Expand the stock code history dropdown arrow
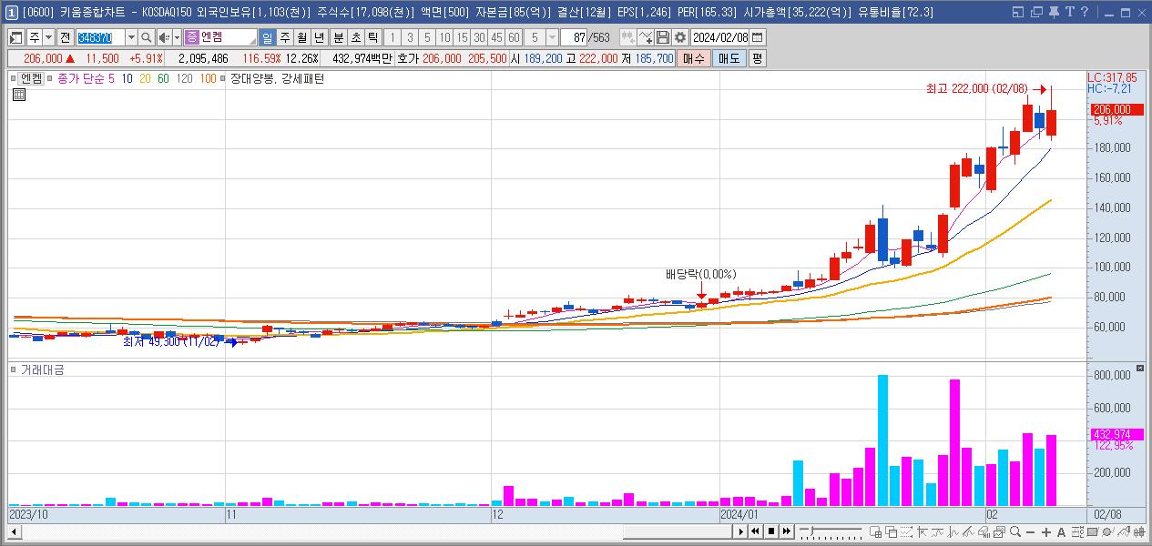The width and height of the screenshot is (1152, 546). [131, 37]
